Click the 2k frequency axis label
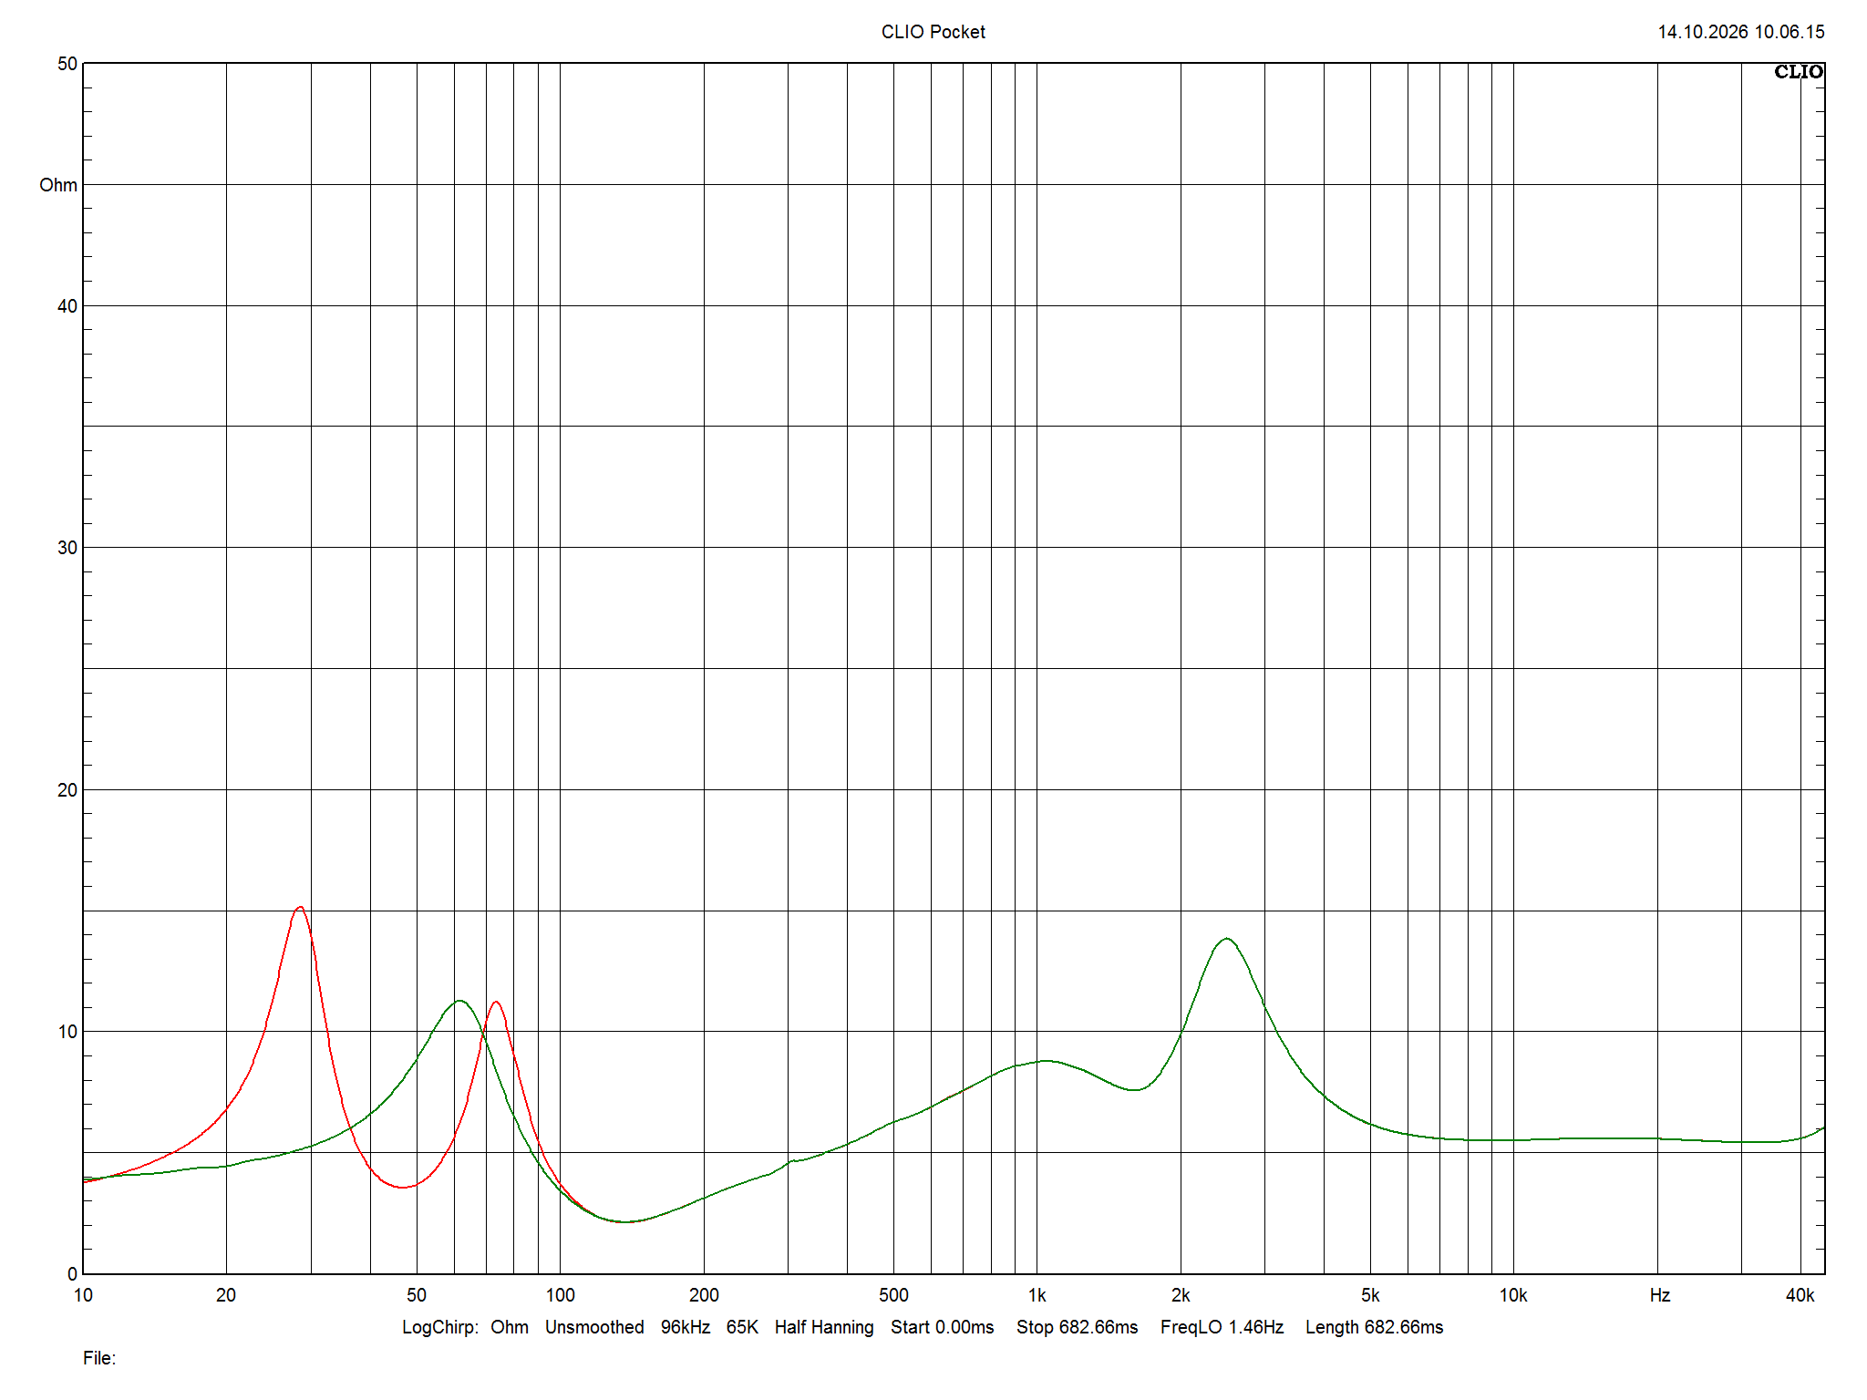 pos(1181,1295)
